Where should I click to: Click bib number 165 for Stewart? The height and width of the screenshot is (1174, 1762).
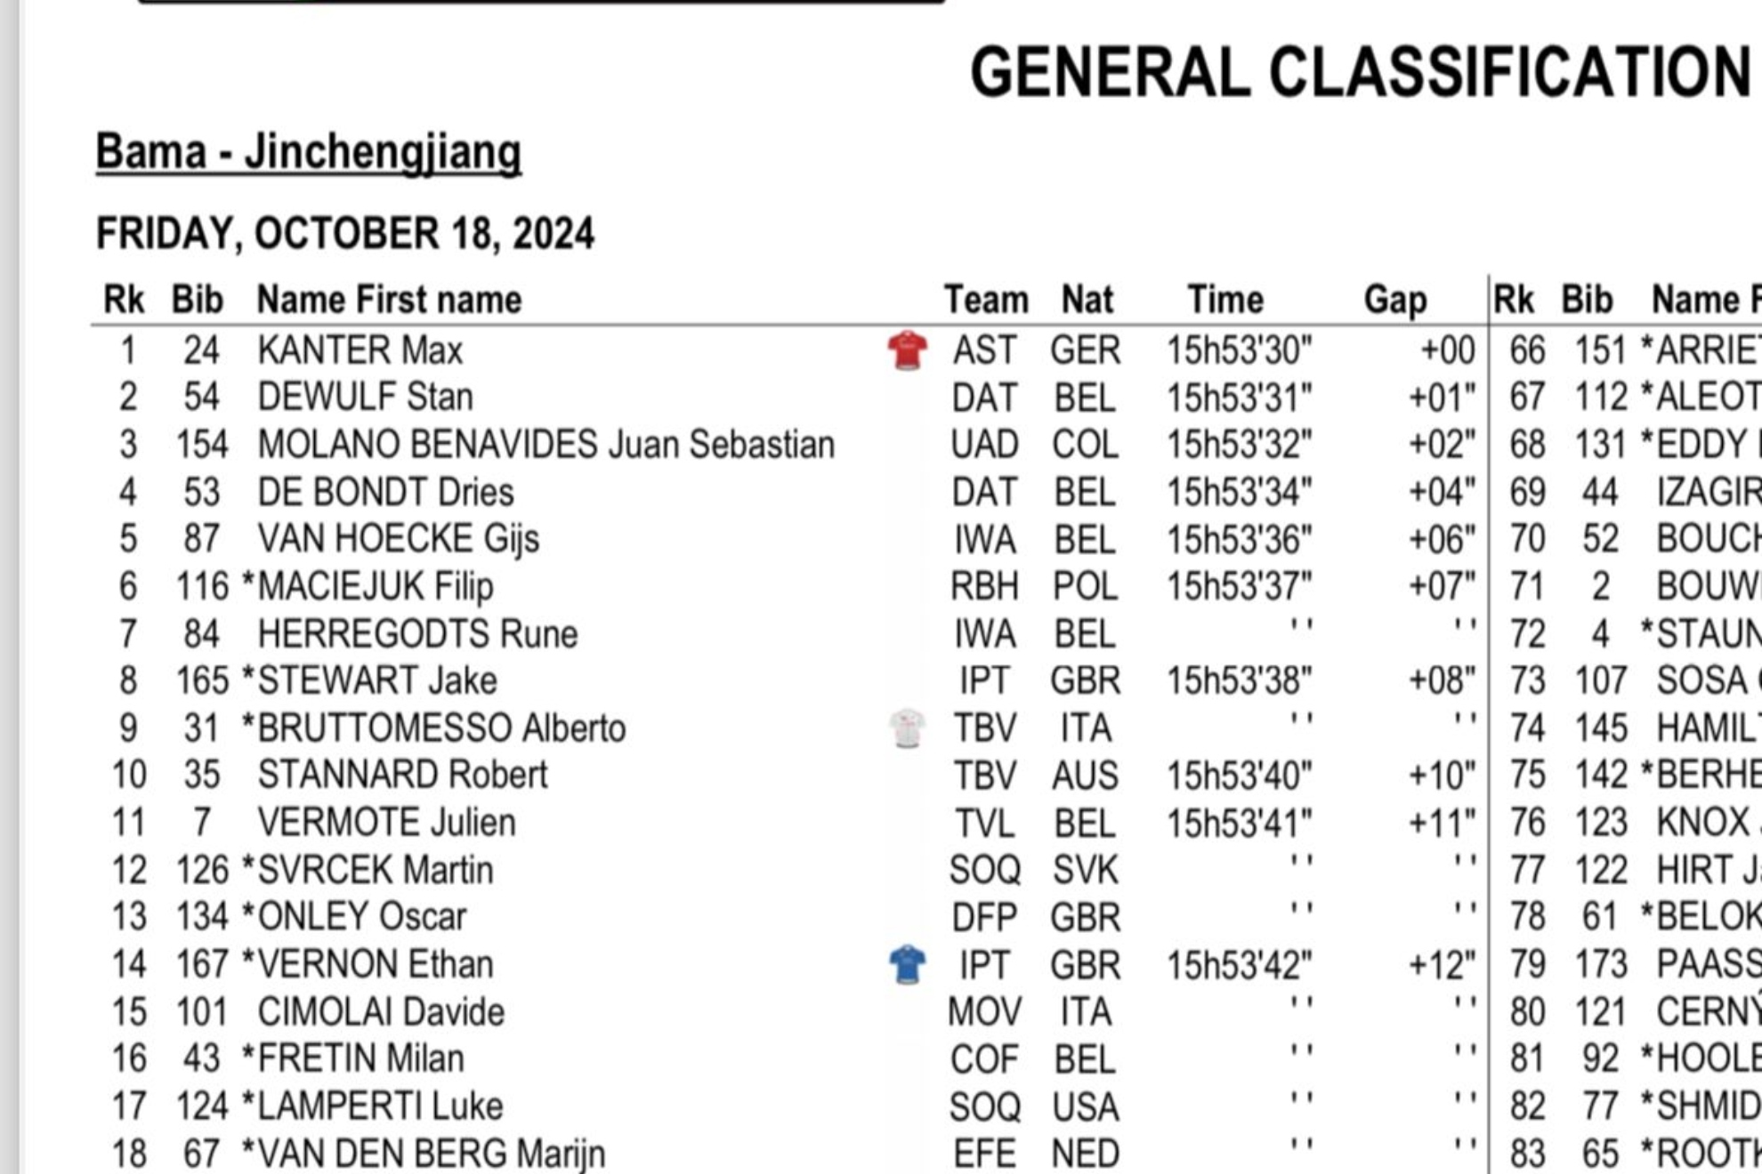pyautogui.click(x=202, y=680)
